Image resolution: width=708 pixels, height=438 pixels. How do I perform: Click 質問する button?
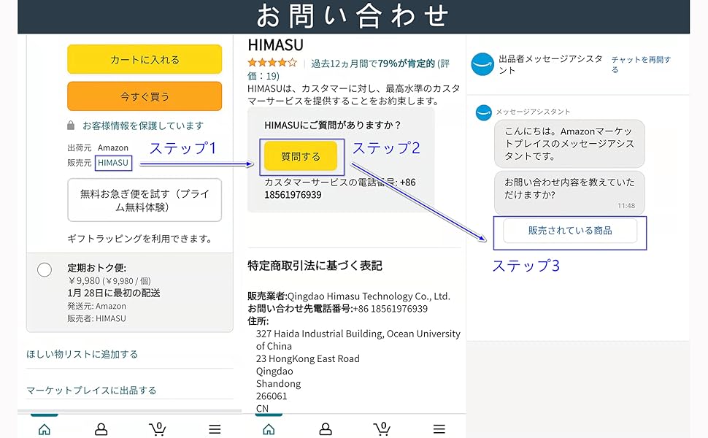click(x=301, y=156)
